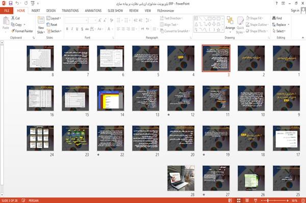Click the scroll down arrow on the slide sorter scrollbar
The width and height of the screenshot is (306, 203).
pyautogui.click(x=2, y=195)
